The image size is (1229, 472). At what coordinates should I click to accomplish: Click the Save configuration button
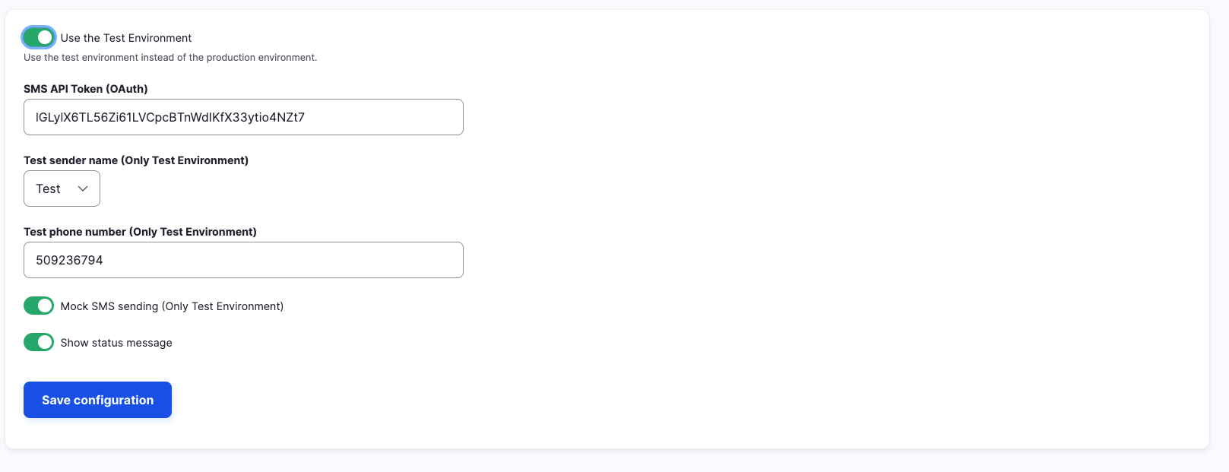[x=97, y=400]
